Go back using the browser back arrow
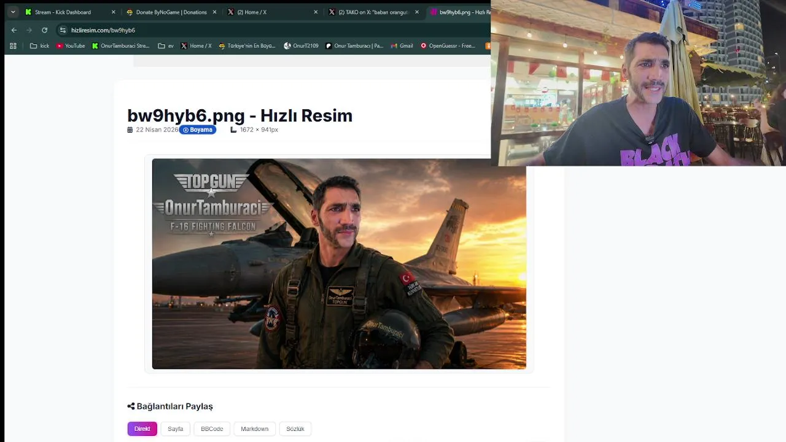 [x=14, y=30]
